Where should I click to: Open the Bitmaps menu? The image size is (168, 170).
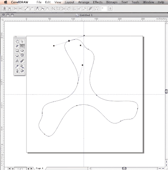[112, 2]
